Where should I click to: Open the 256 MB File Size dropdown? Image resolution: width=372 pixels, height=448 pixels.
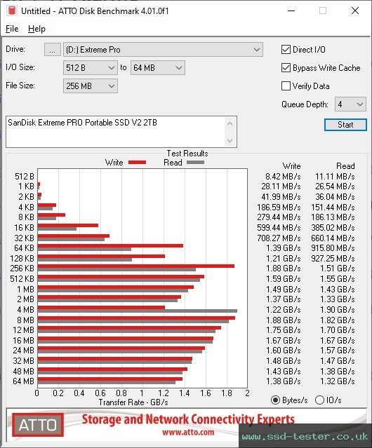pyautogui.click(x=91, y=86)
